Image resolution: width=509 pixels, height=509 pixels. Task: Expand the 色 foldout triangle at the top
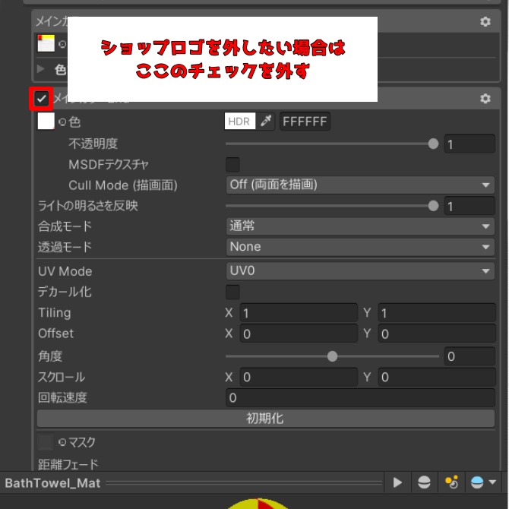click(41, 69)
